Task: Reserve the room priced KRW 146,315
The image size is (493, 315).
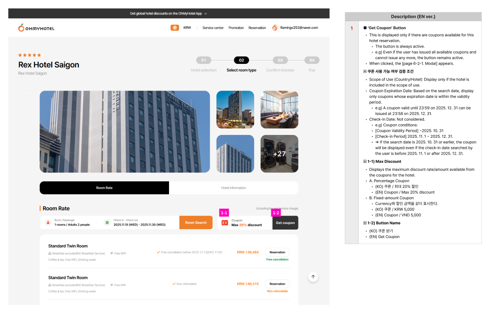Action: [x=277, y=284]
